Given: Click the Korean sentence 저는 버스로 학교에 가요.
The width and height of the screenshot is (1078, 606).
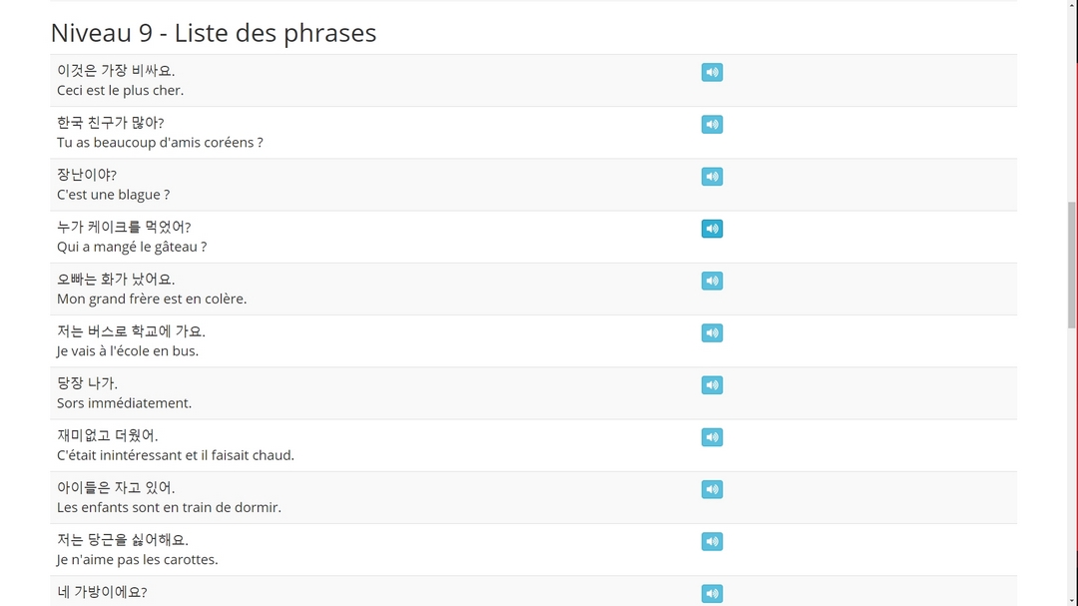Looking at the screenshot, I should pos(131,331).
